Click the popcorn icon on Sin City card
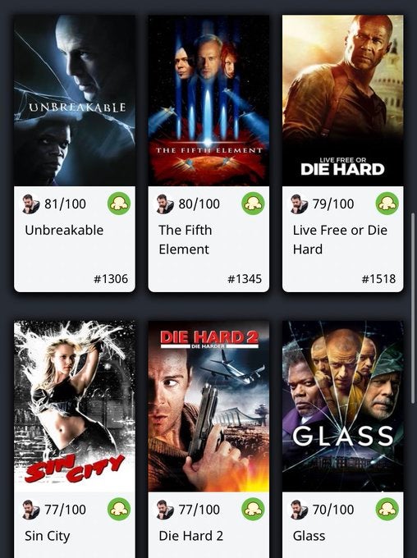The width and height of the screenshot is (417, 558). click(119, 510)
